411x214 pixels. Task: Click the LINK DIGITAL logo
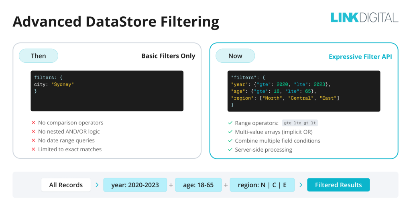(364, 18)
